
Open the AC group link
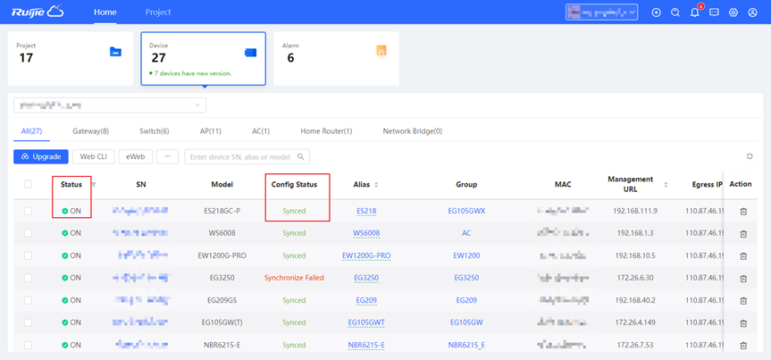466,233
